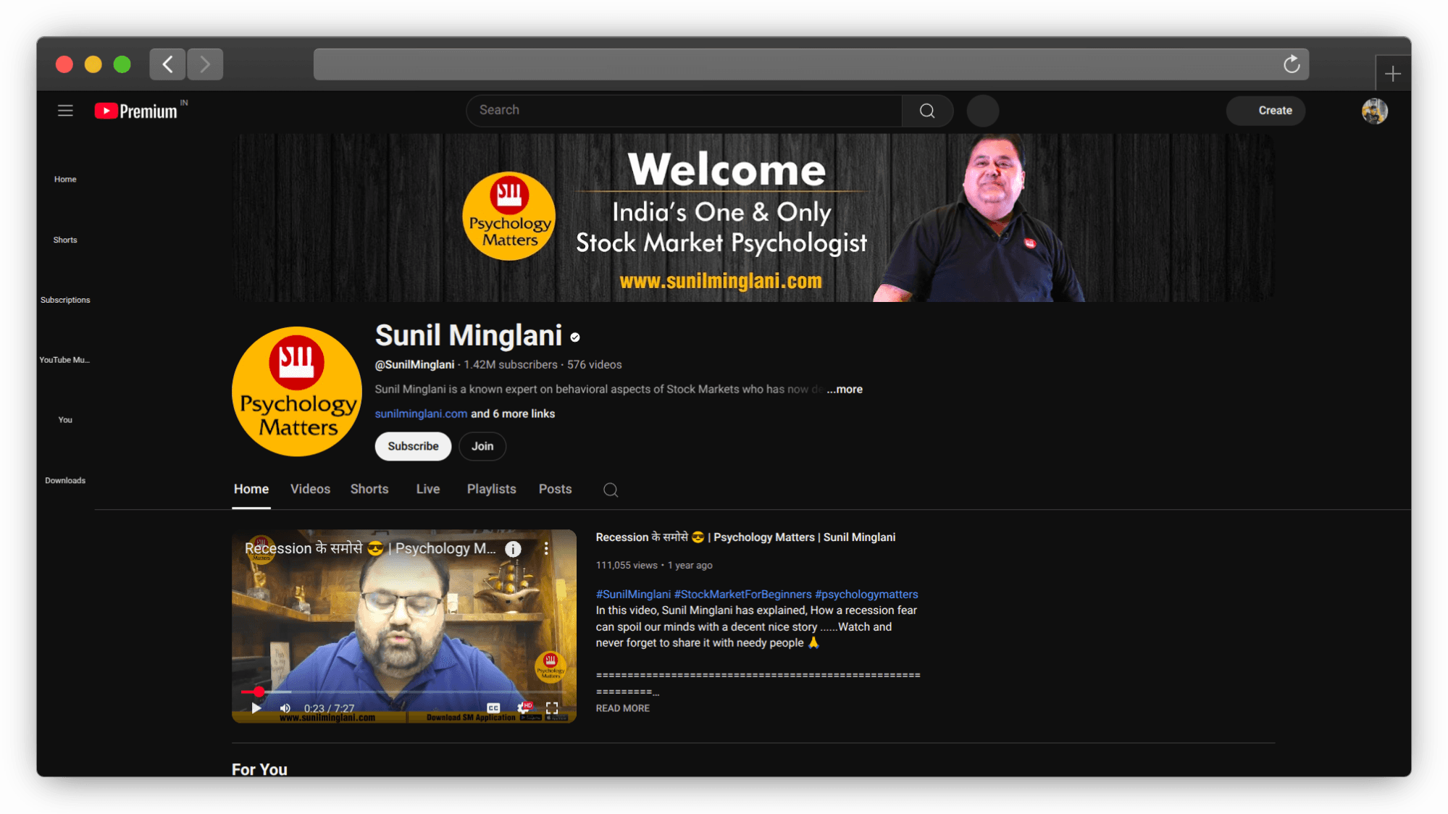
Task: Click the channel welcome banner image
Action: pyautogui.click(x=753, y=218)
